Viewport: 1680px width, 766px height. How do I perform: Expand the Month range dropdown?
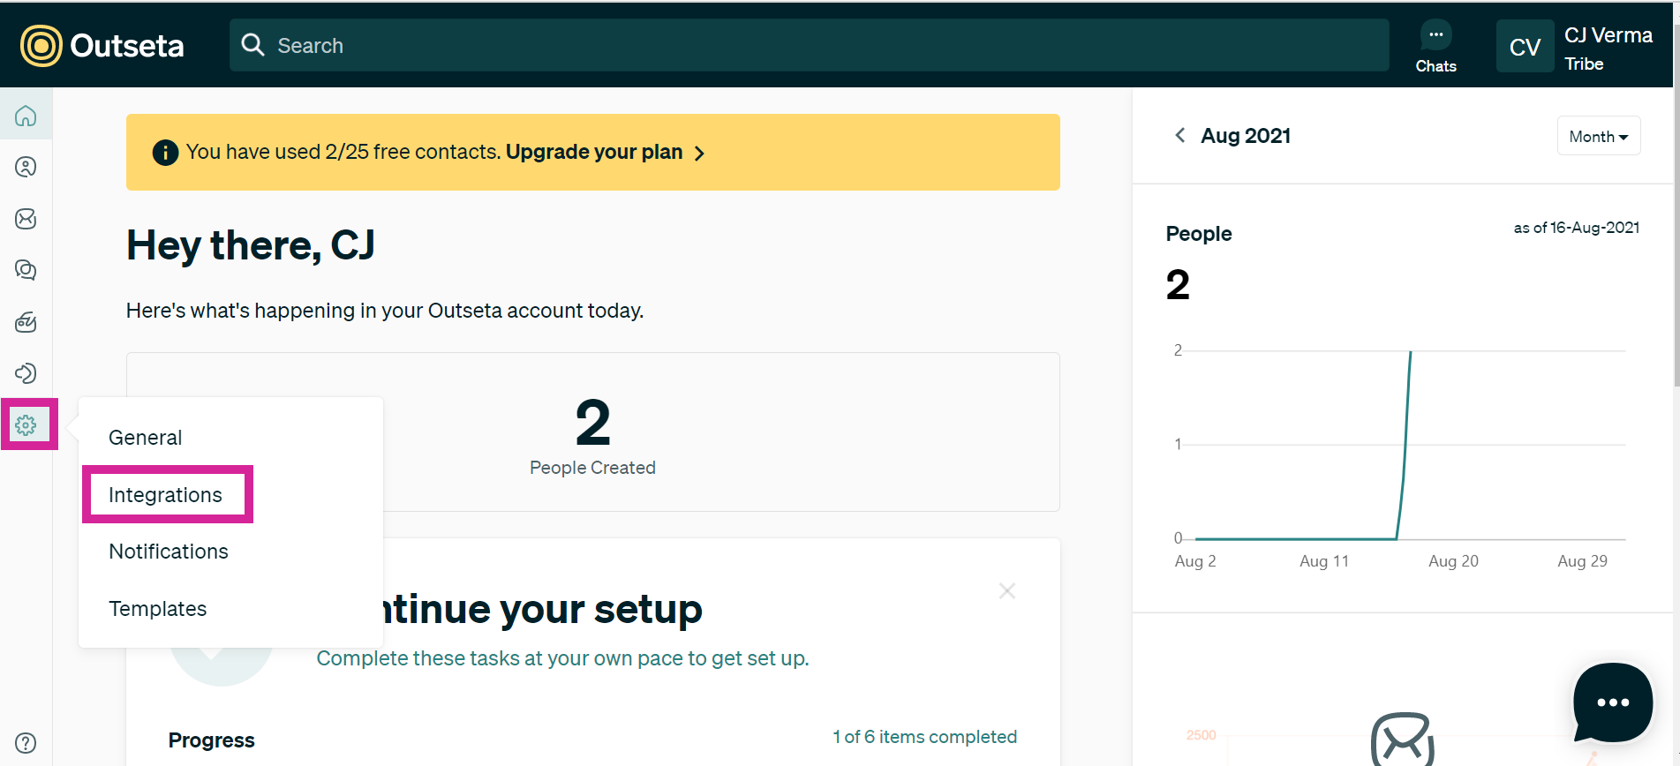(x=1599, y=136)
